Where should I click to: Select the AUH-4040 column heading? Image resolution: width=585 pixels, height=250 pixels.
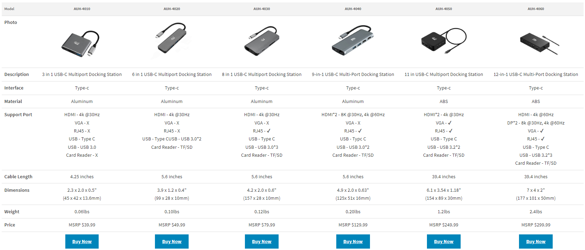point(353,9)
